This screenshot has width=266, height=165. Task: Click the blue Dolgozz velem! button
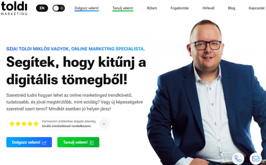pyautogui.click(x=29, y=142)
